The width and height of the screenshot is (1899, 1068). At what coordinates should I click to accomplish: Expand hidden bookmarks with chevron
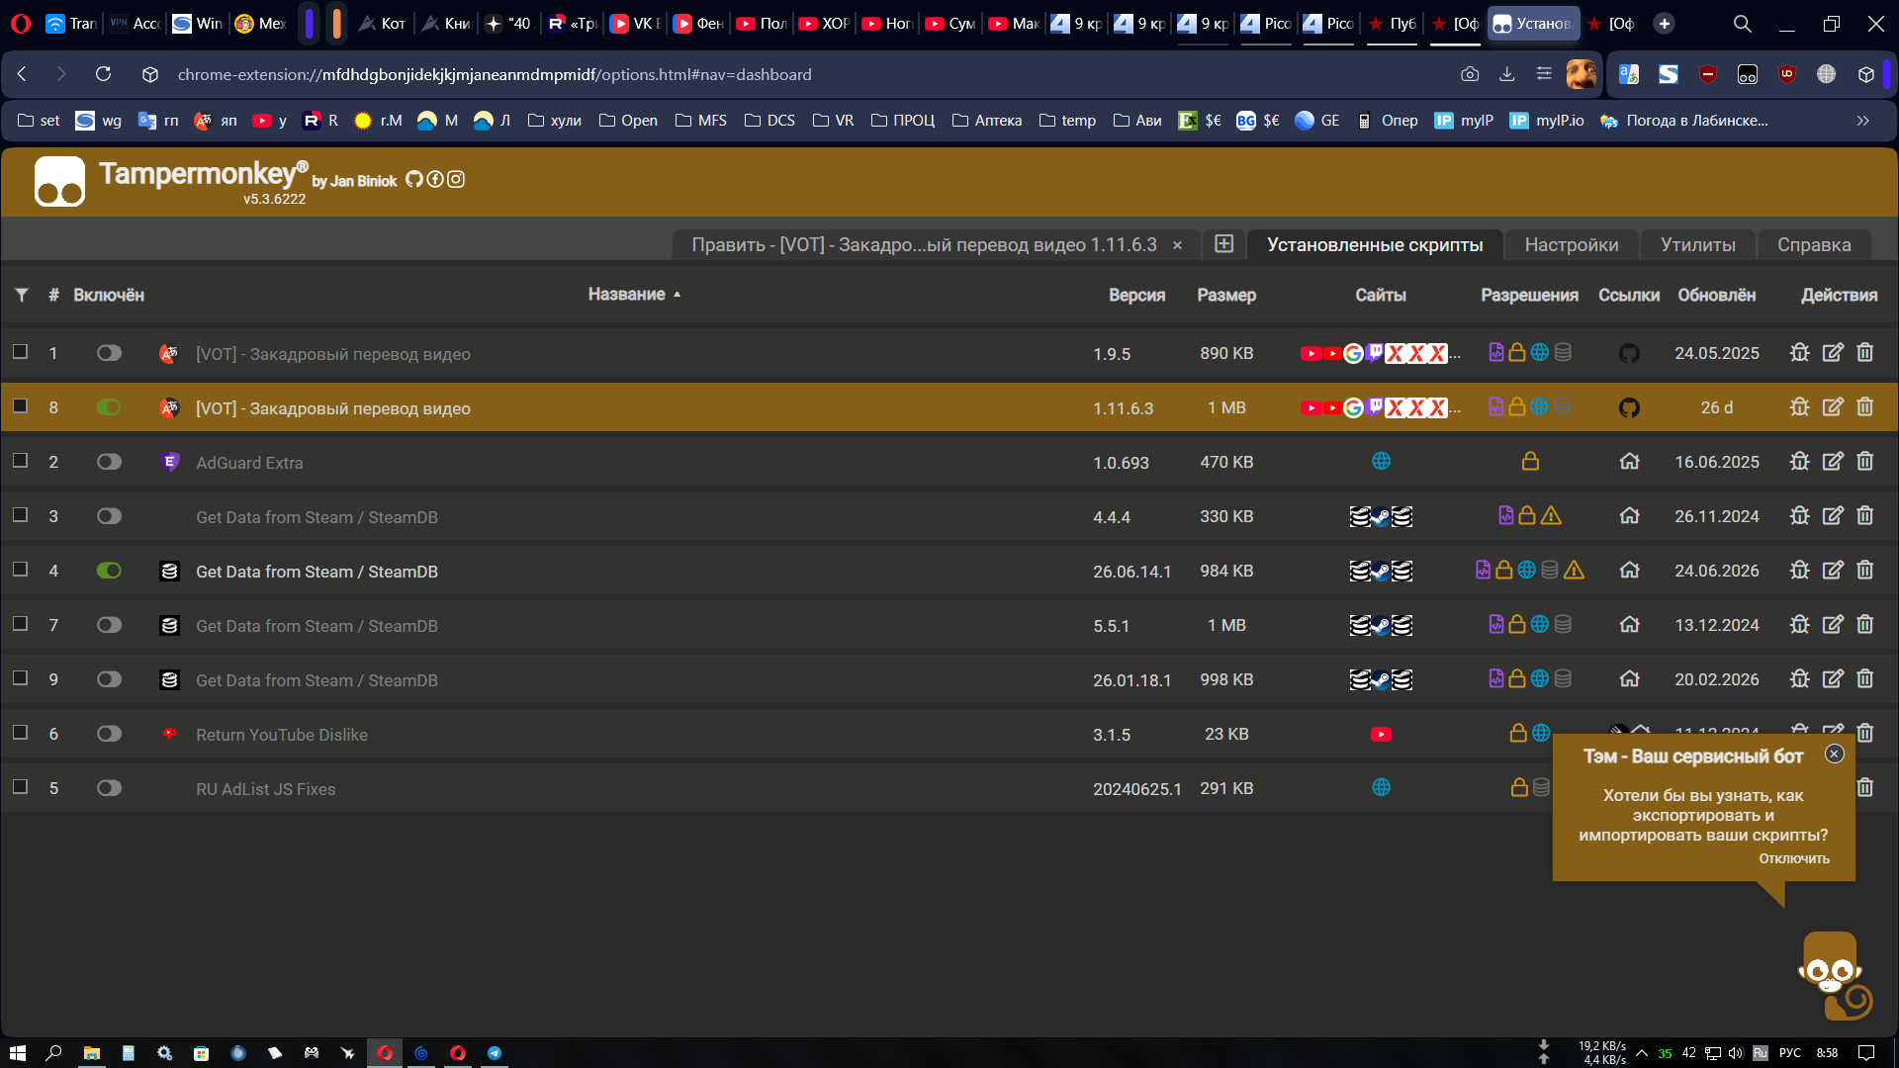1863,121
